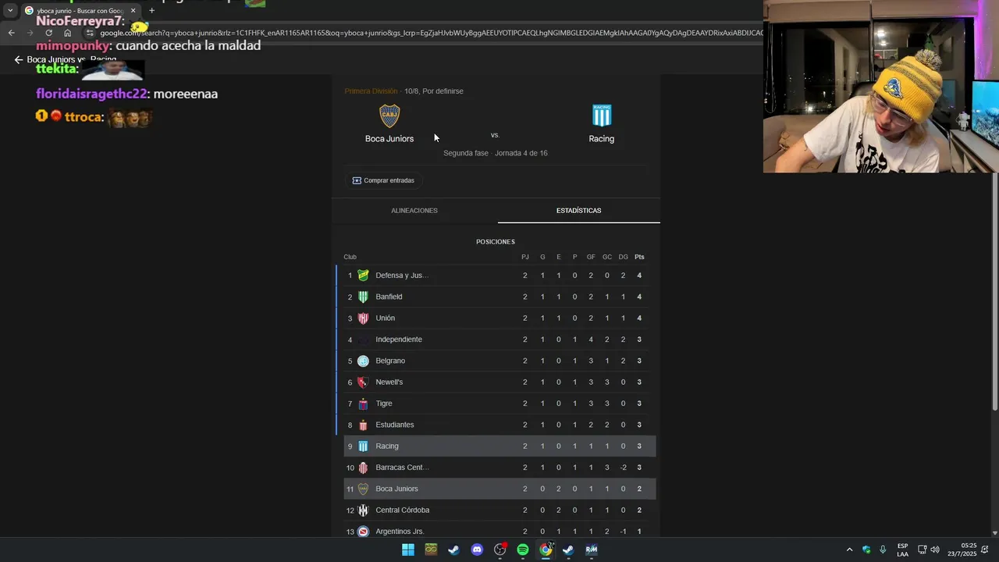This screenshot has height=562, width=999.
Task: Go back with the browser back arrow
Action: click(11, 33)
